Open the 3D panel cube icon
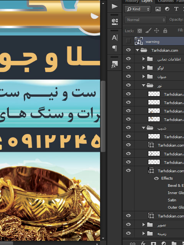The image size is (184, 245). click(x=115, y=21)
